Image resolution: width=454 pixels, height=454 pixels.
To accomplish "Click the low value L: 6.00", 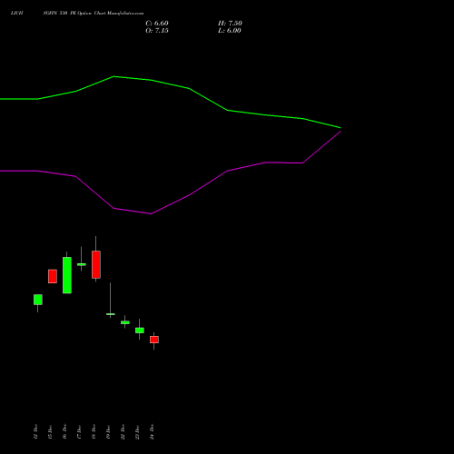I will (230, 31).
